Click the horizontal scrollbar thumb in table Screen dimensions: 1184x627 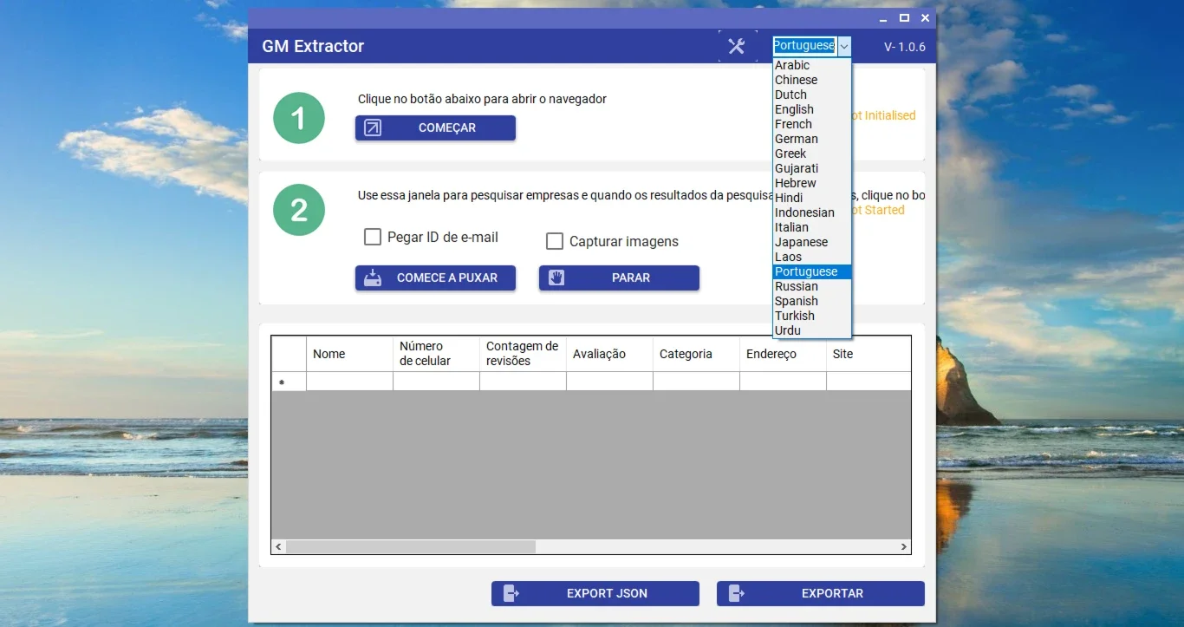[411, 547]
